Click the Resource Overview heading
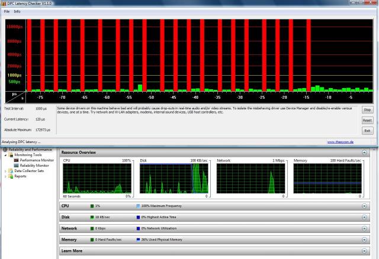Viewport: 379px width, 259px height. point(79,153)
